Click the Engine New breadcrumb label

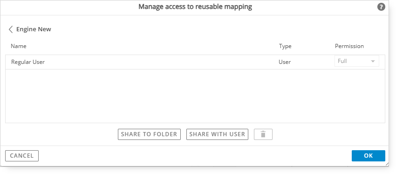click(x=34, y=29)
